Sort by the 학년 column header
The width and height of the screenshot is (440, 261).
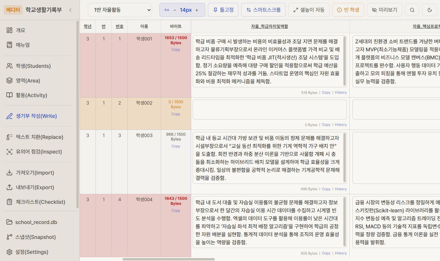point(88,26)
